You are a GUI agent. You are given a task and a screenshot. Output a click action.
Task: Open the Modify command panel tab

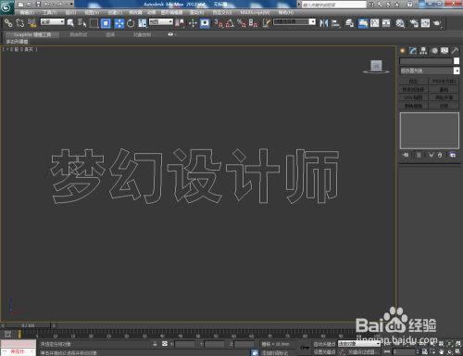pos(413,51)
